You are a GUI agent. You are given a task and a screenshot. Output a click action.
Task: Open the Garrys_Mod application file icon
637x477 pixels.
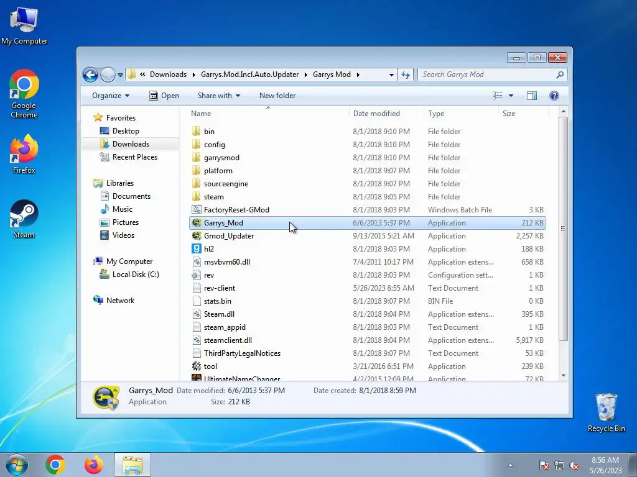(x=197, y=223)
